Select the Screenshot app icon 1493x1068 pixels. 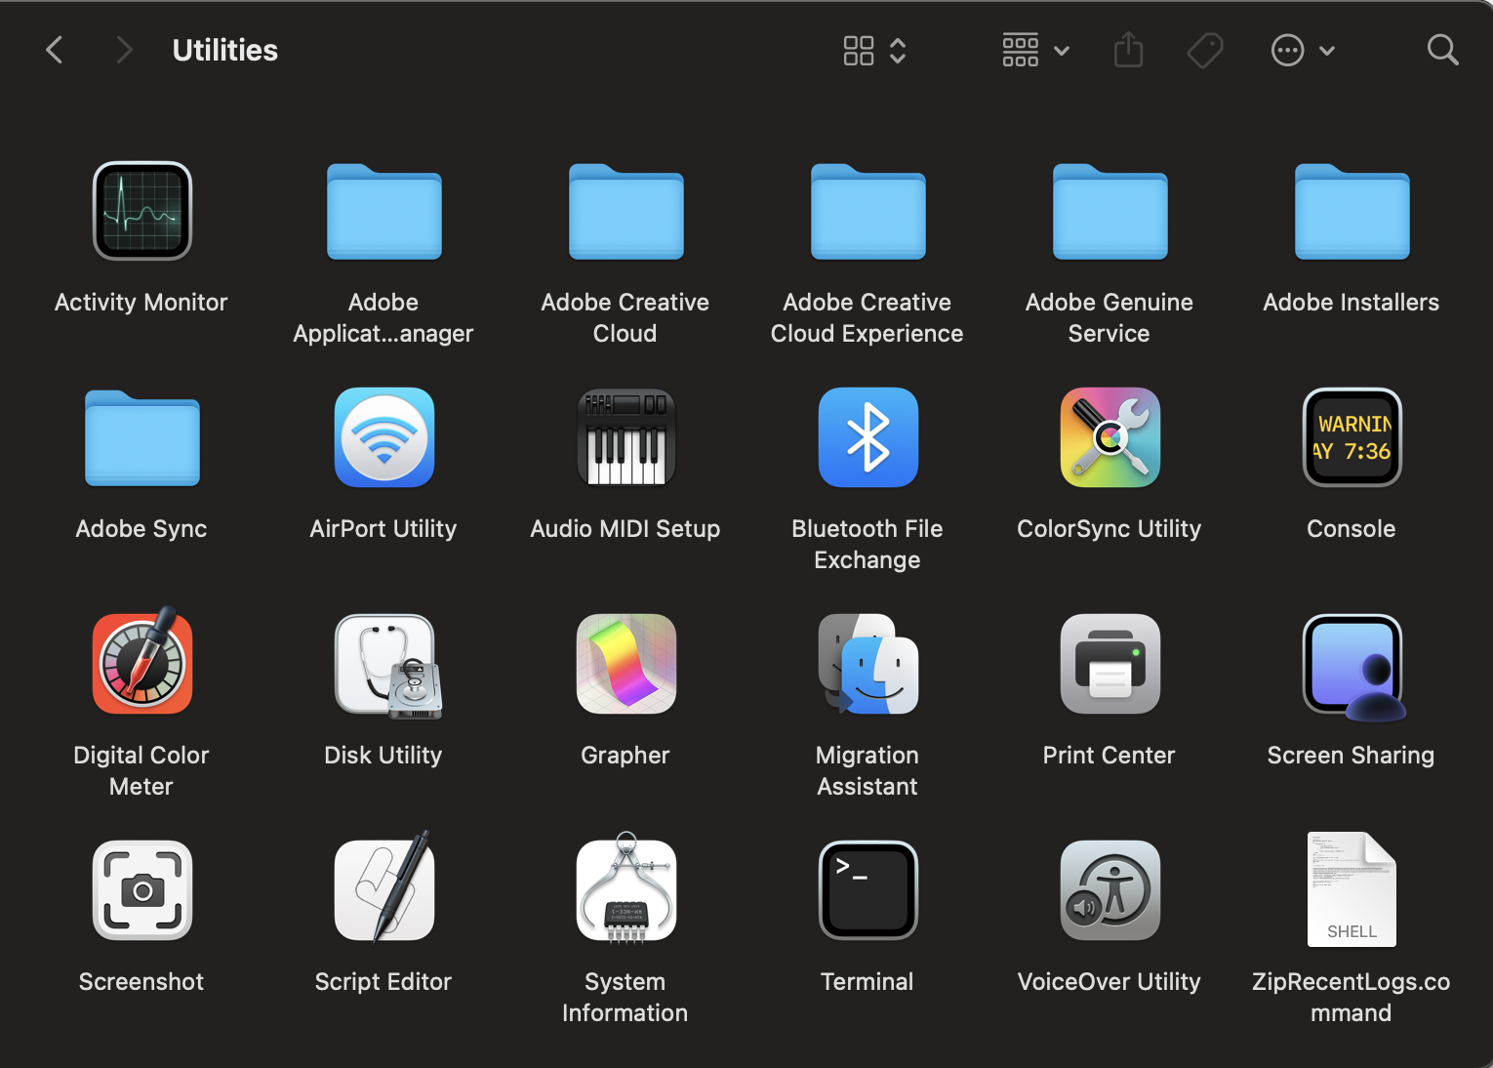tap(142, 890)
